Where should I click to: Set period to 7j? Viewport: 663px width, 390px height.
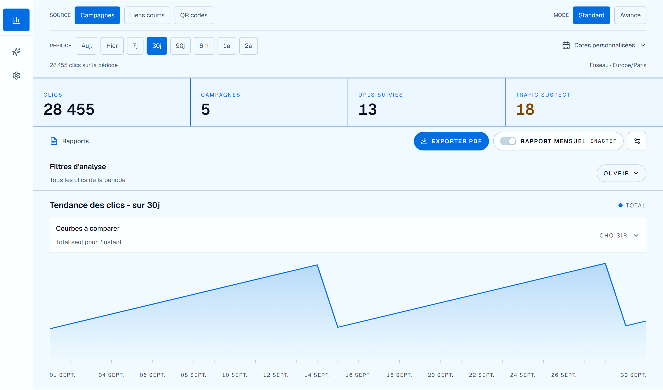pos(135,46)
